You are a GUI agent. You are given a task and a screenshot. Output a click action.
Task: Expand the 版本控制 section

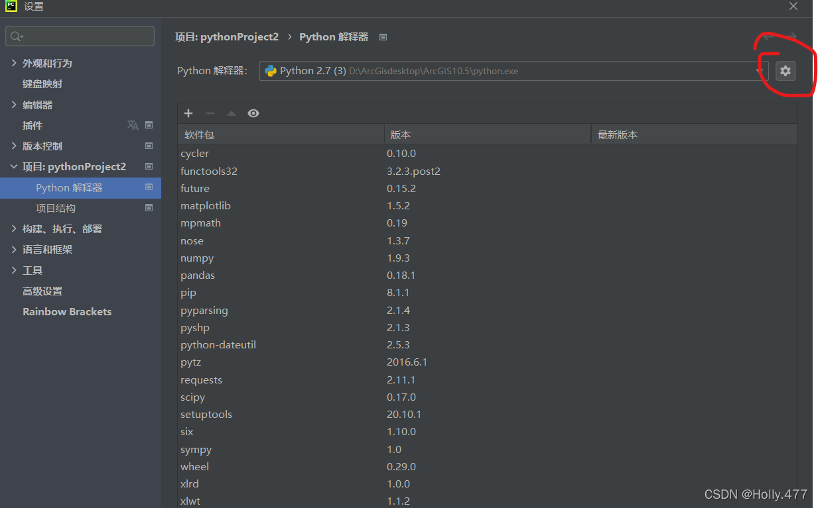pos(15,146)
